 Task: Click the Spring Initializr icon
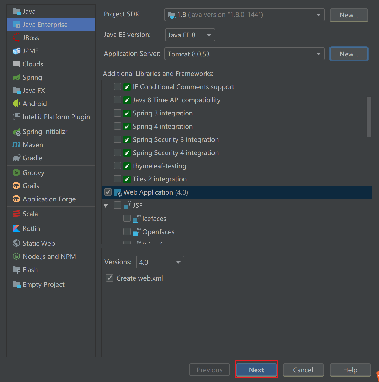pos(16,132)
